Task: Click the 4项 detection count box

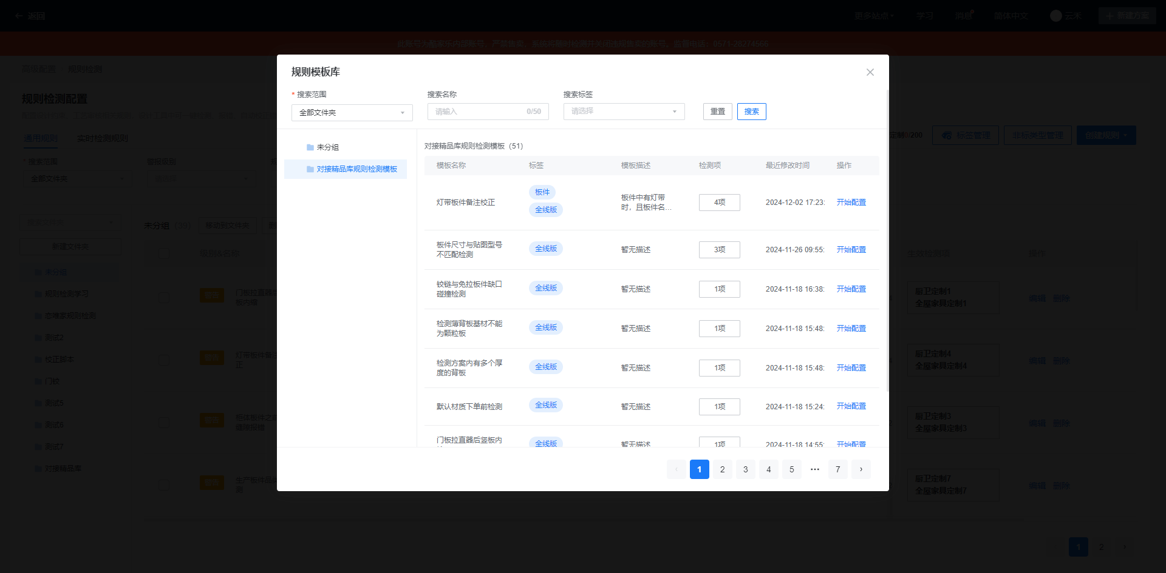Action: click(x=719, y=203)
